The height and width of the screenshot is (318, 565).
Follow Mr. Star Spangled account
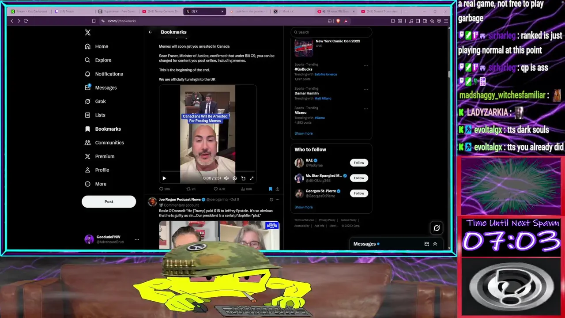[359, 178]
